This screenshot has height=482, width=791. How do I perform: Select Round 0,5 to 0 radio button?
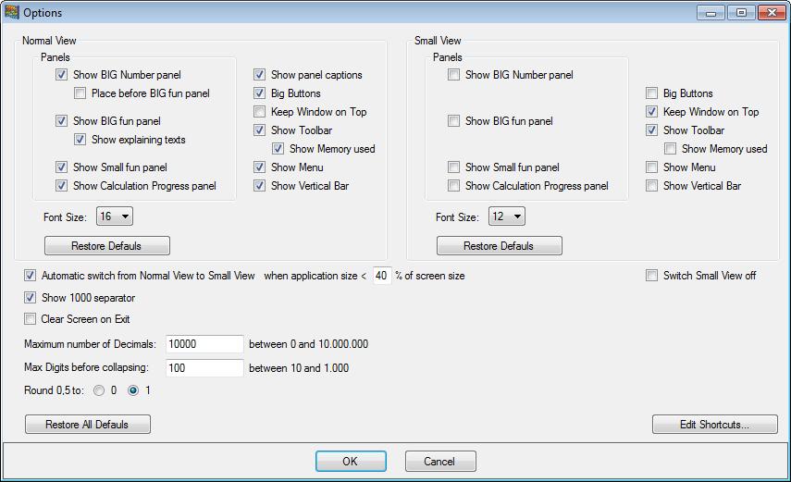pos(99,390)
